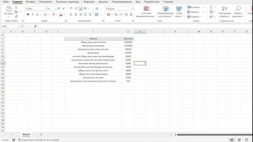
Task: Toggle underline (Ч) formatting
Action: [x=37, y=15]
